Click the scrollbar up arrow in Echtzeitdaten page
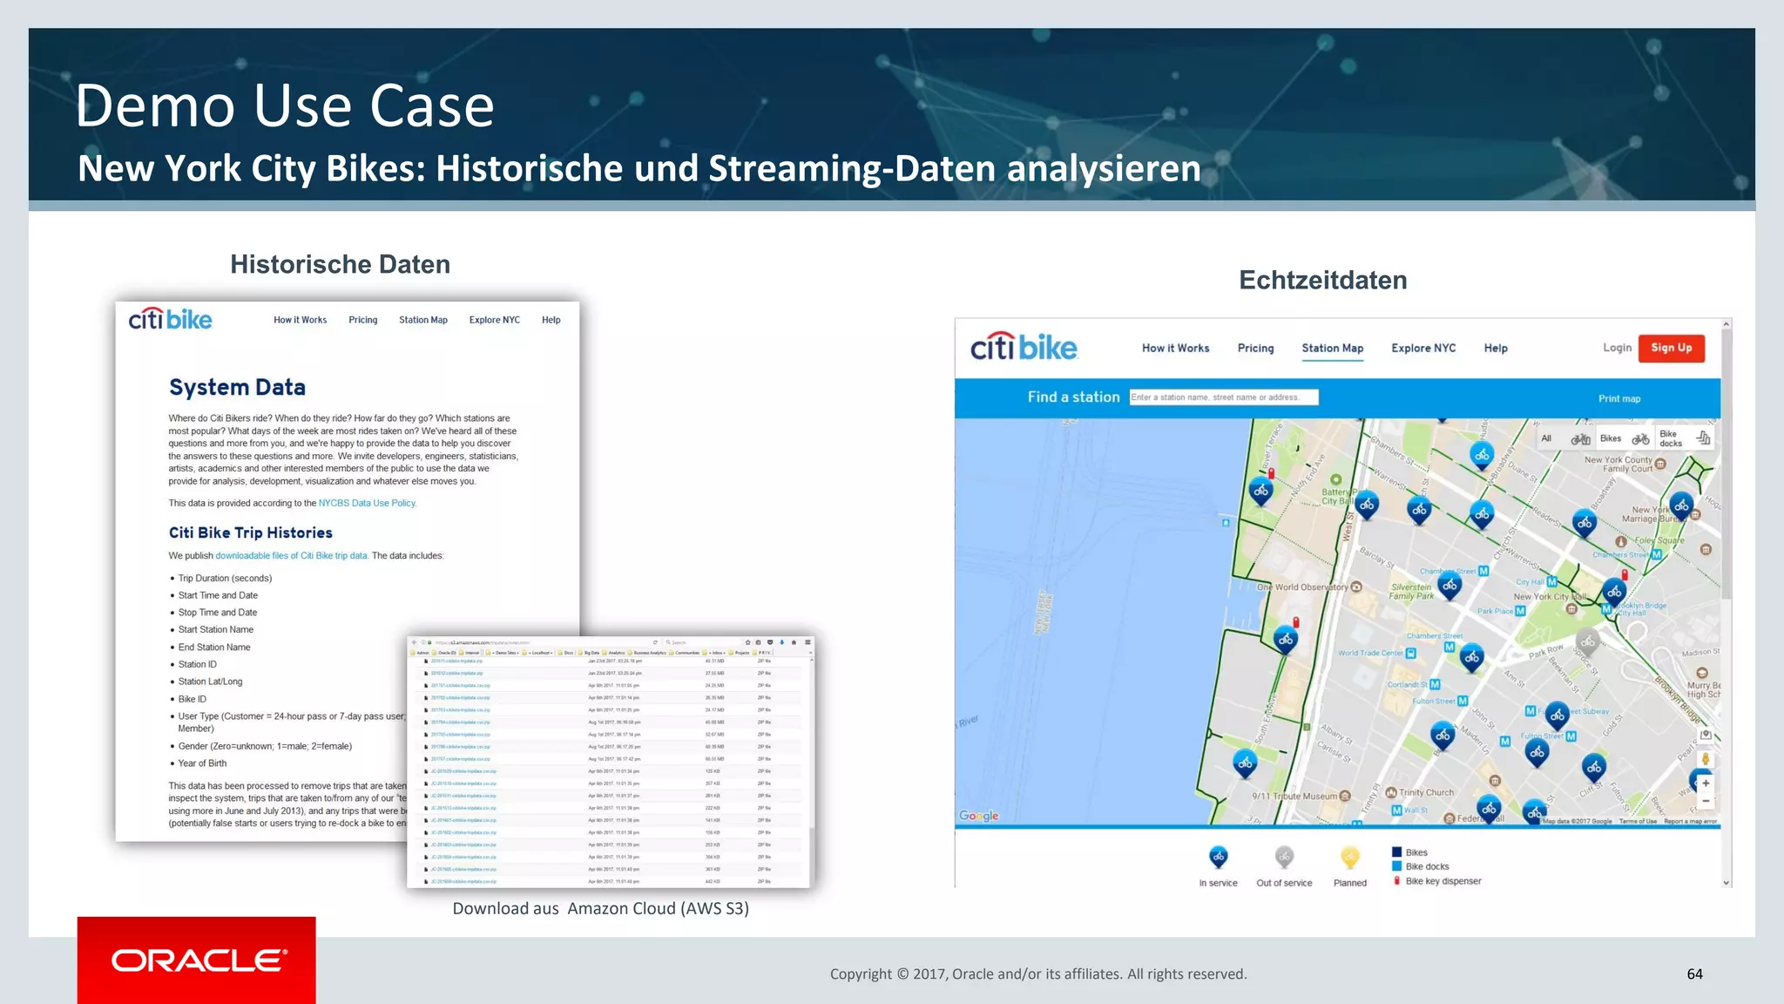The width and height of the screenshot is (1784, 1004). pos(1727,324)
